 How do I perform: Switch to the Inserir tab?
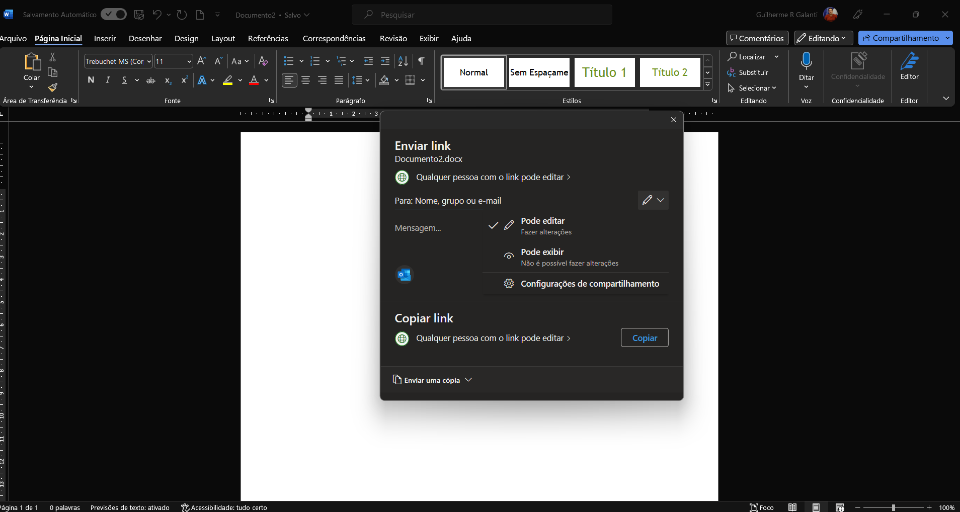pyautogui.click(x=105, y=38)
